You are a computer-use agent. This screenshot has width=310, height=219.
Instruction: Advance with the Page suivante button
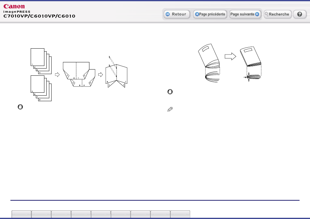pos(245,14)
